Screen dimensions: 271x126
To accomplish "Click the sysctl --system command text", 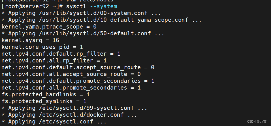I will (91, 6).
